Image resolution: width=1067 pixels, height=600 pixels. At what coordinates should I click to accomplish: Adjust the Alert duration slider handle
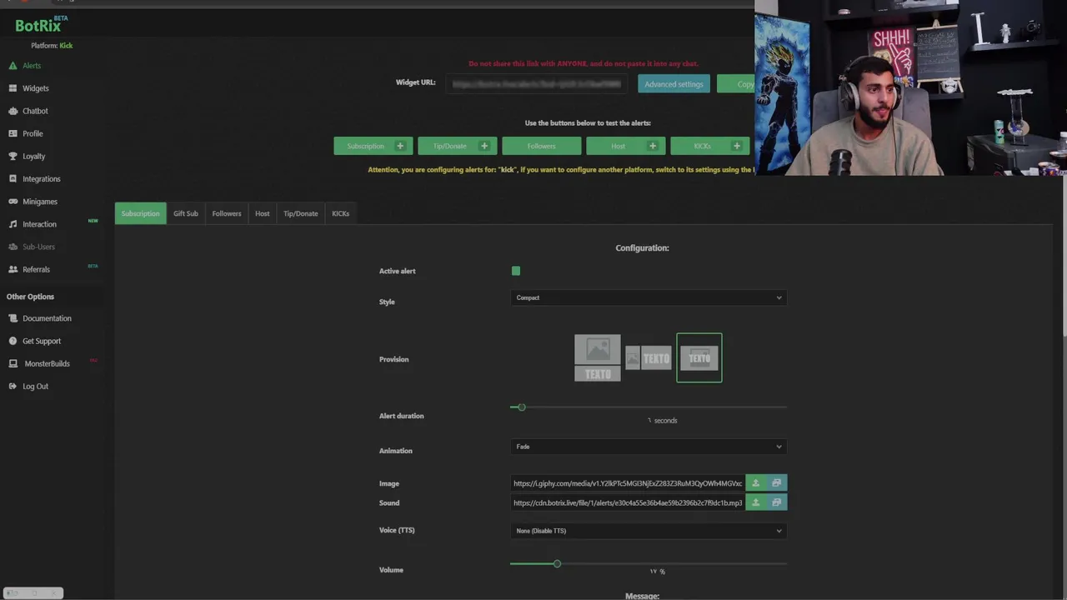point(522,407)
